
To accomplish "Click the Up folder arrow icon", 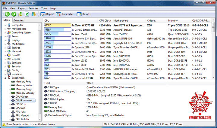I will point(20,14).
